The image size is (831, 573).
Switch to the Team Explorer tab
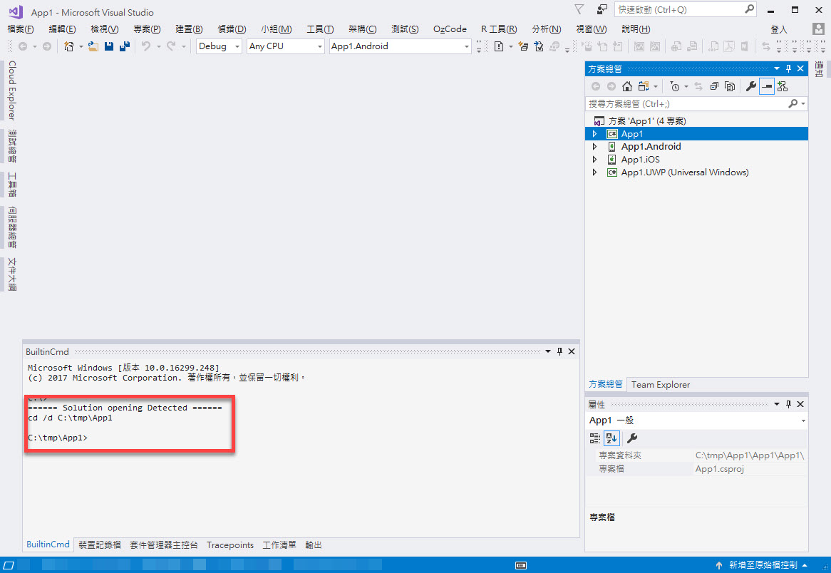(661, 385)
